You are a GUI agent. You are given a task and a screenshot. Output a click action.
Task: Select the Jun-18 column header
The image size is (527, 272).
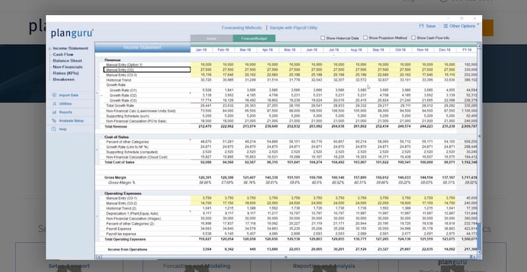312,50
